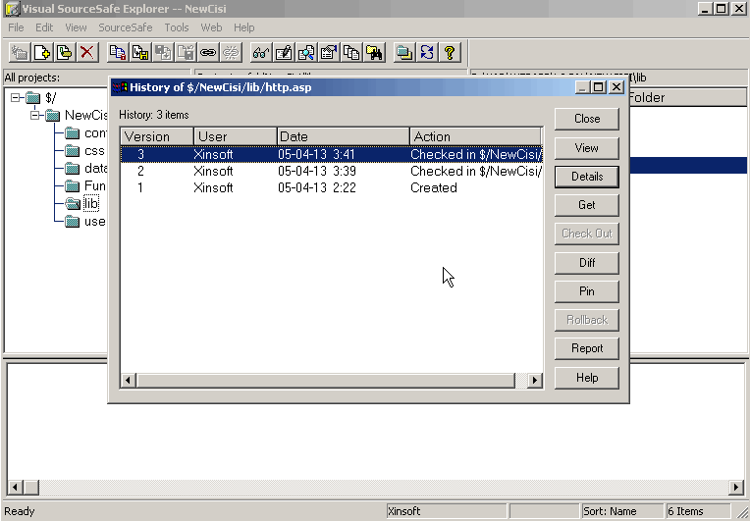Sort history by Version column header
The width and height of the screenshot is (750, 521).
click(157, 136)
